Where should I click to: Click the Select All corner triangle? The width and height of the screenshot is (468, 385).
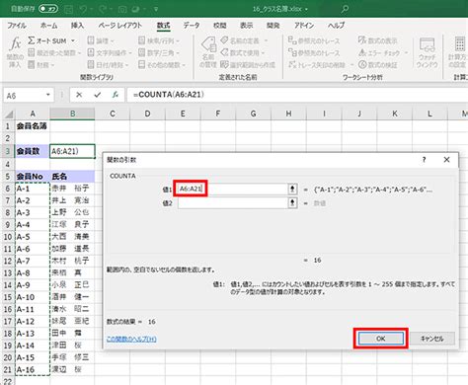point(9,115)
